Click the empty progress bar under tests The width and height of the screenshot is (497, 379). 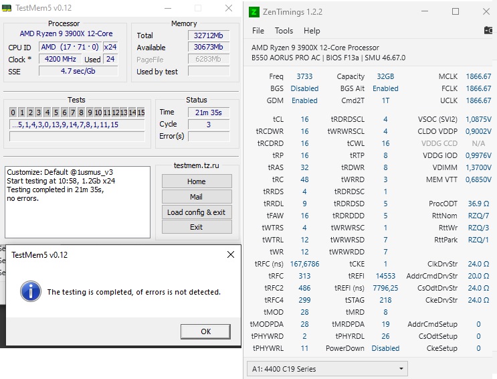coord(77,137)
